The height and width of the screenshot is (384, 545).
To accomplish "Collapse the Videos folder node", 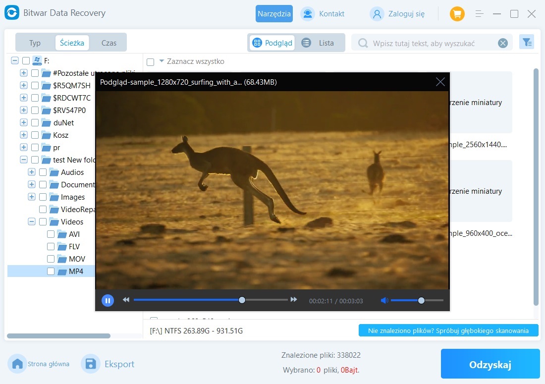I will 32,221.
